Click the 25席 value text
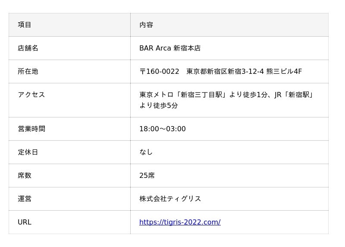This screenshot has width=345, height=247. coord(147,175)
